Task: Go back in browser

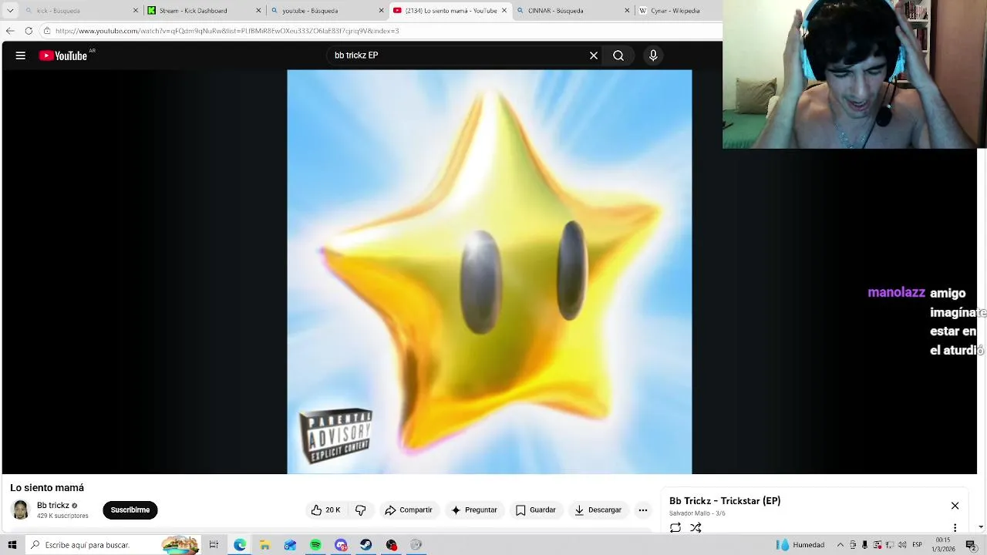Action: (10, 31)
